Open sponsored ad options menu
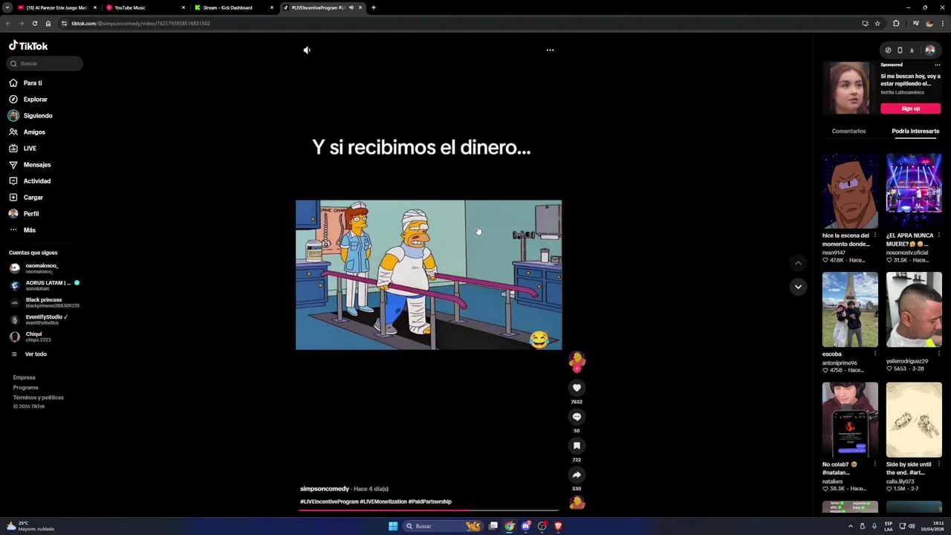951x535 pixels. tap(937, 65)
